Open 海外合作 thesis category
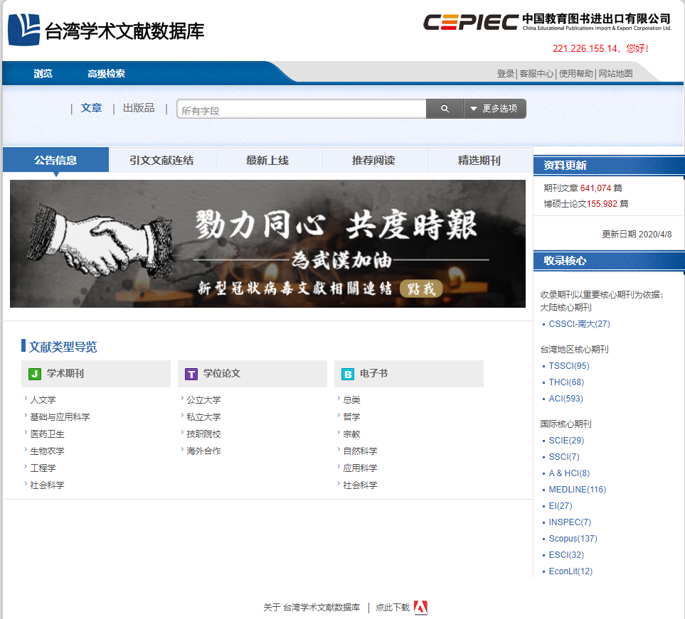The image size is (685, 619). pos(203,451)
